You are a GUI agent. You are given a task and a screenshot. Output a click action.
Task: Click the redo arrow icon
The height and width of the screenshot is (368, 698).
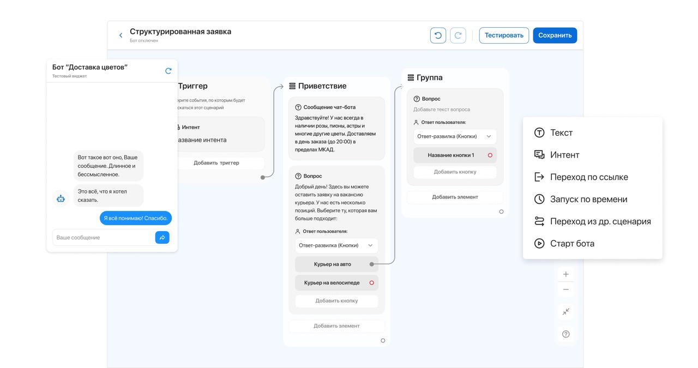point(458,35)
